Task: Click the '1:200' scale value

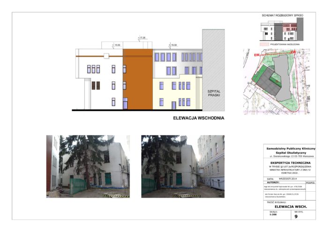Action: [273, 215]
